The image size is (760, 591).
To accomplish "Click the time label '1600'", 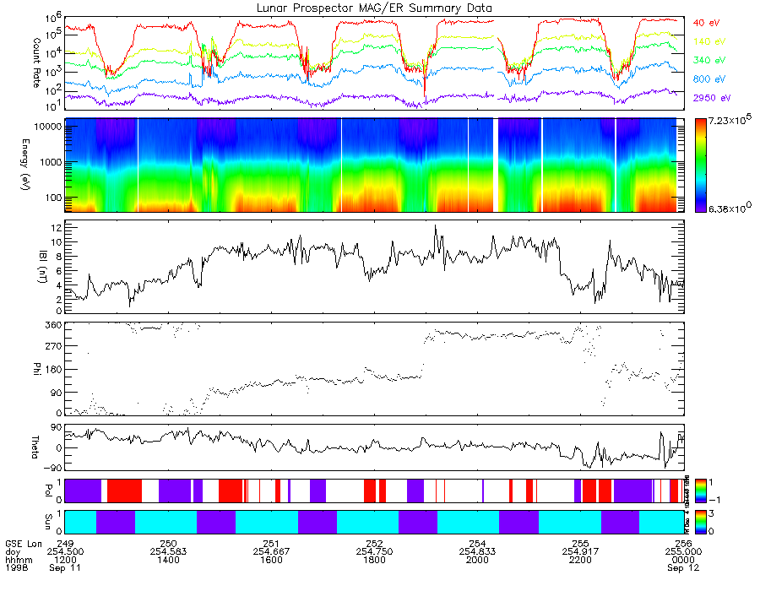I will point(271,560).
